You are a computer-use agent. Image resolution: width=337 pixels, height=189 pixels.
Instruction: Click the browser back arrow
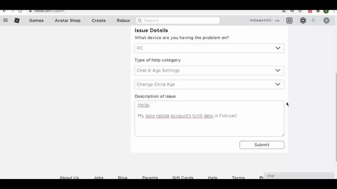pyautogui.click(x=5, y=11)
